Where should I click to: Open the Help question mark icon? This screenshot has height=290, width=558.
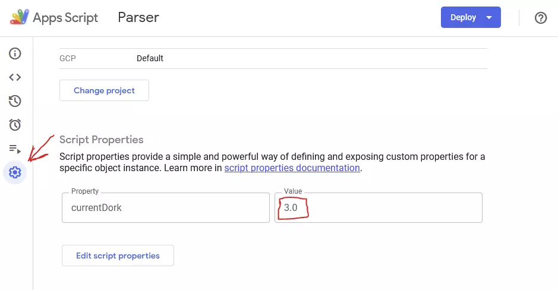click(x=541, y=17)
